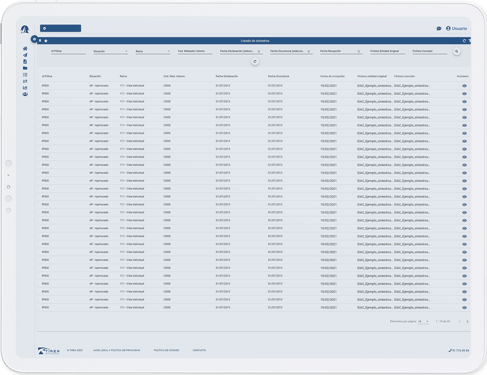Click the transfer arrows sidebar icon
Screen dimensions: 487x375
click(x=25, y=81)
